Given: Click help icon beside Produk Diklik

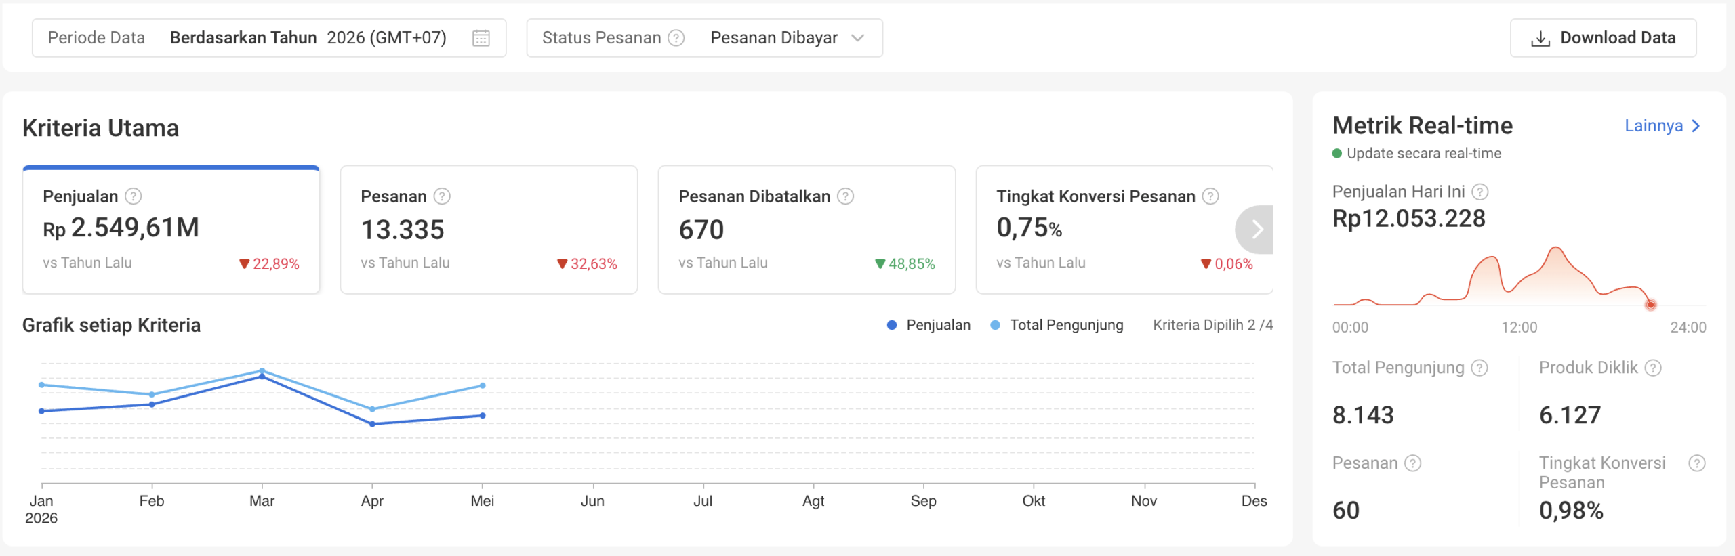Looking at the screenshot, I should pos(1653,368).
